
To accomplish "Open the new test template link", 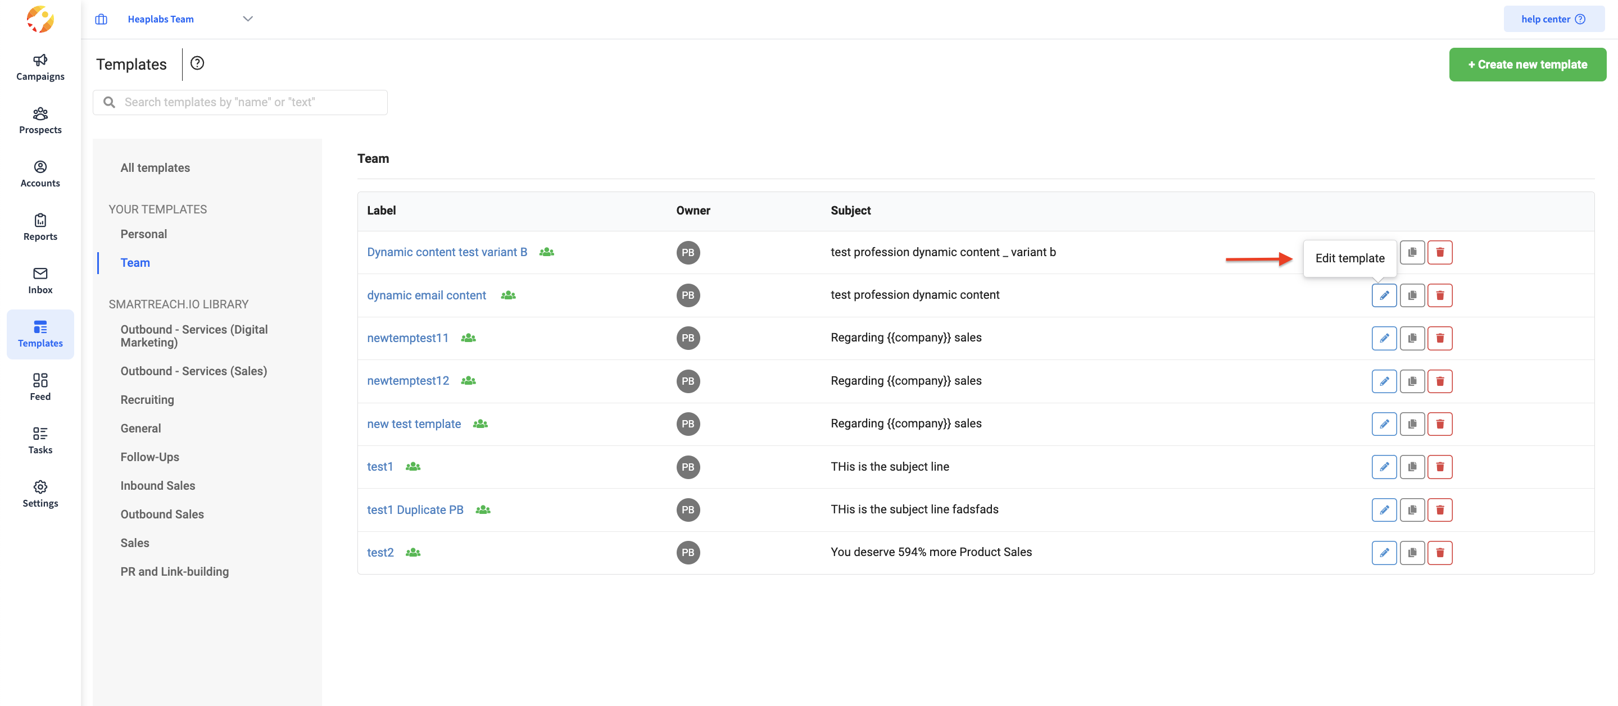I will (x=414, y=424).
